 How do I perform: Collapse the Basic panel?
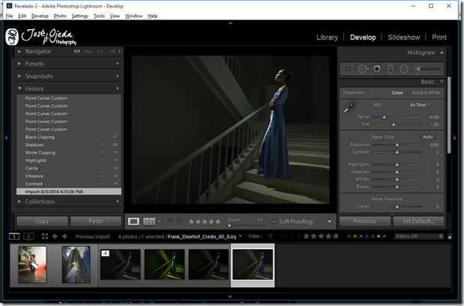pyautogui.click(x=442, y=82)
